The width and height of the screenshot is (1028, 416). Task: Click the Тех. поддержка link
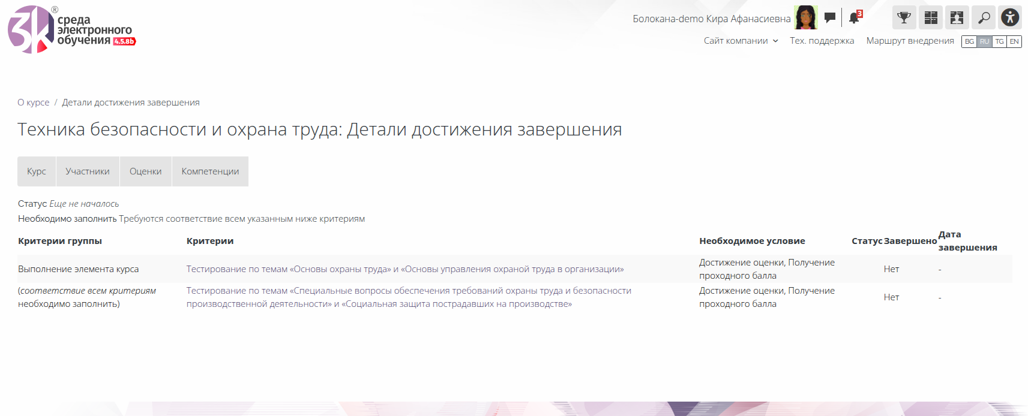coord(822,41)
